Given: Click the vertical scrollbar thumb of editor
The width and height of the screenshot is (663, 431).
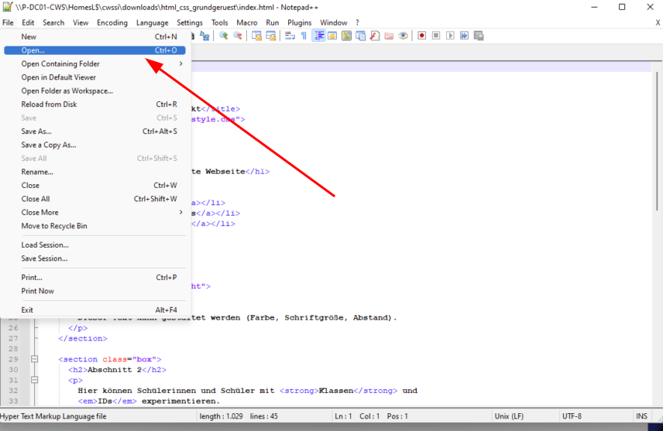Looking at the screenshot, I should point(657,141).
